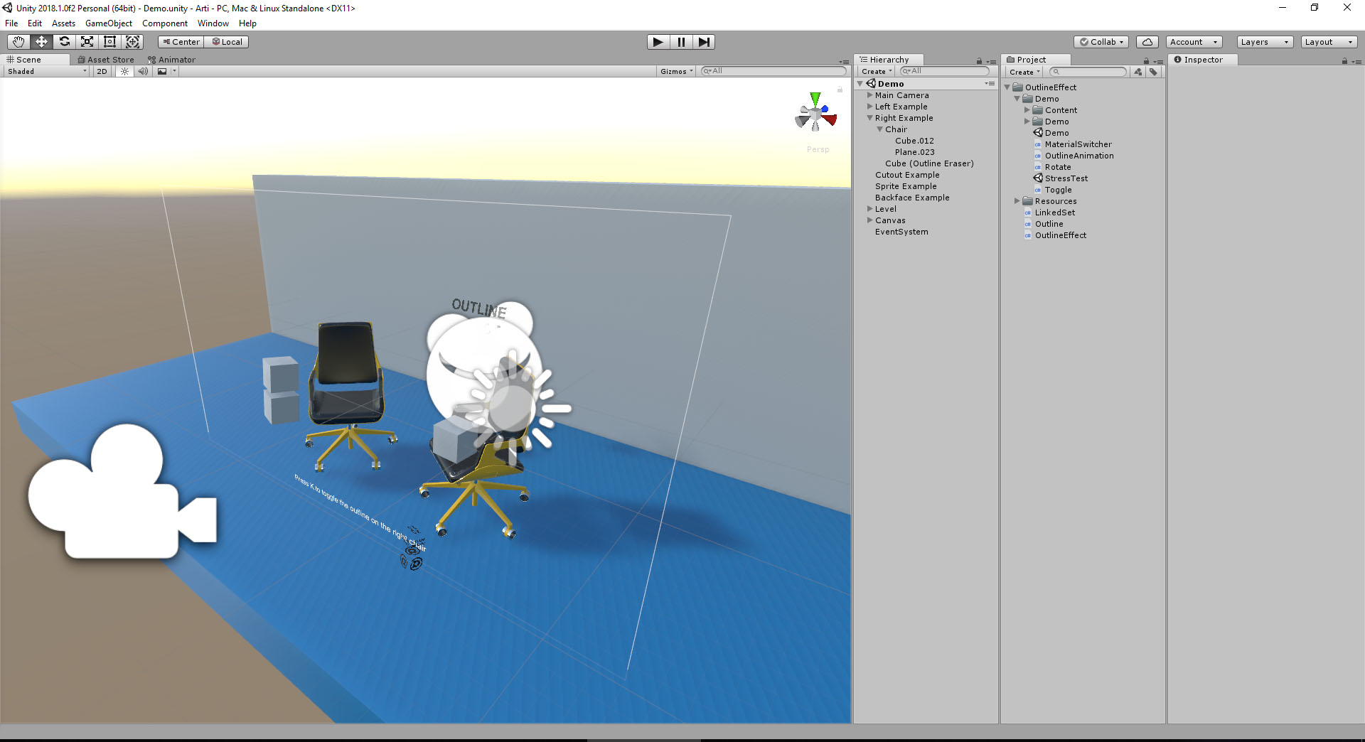Open the Shaded draw mode dropdown

(45, 71)
